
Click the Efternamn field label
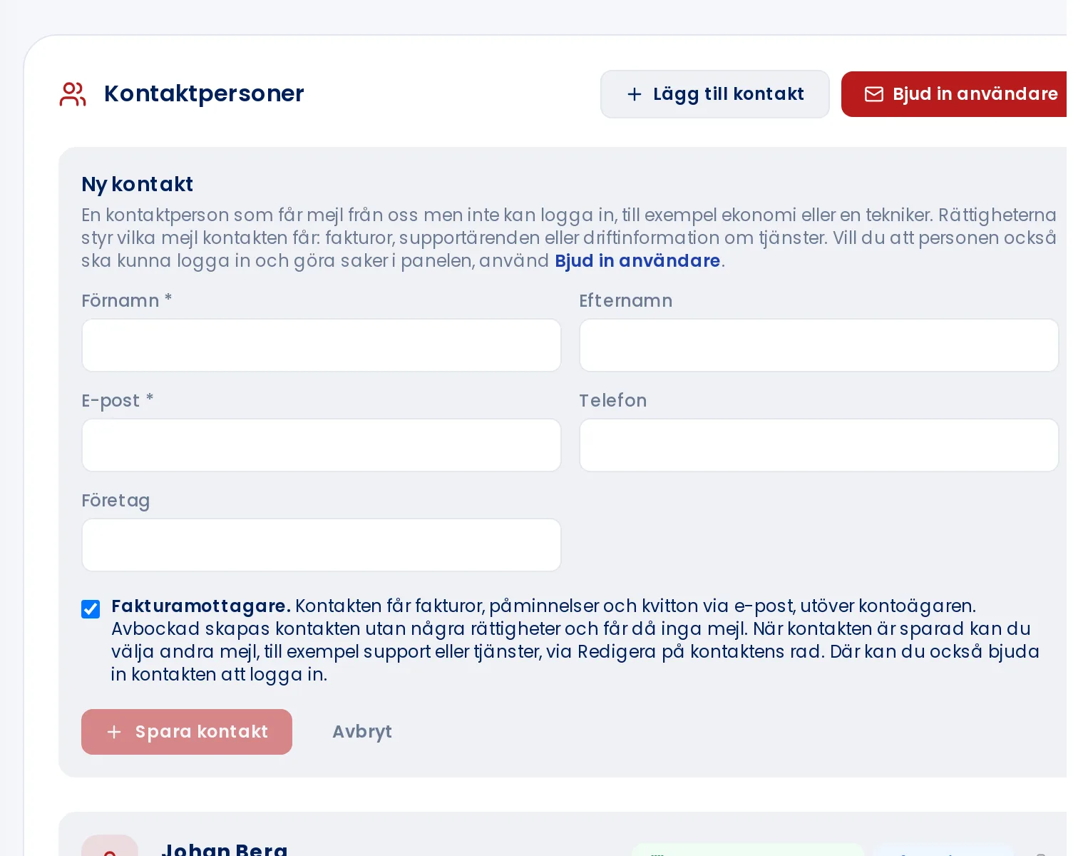[x=626, y=301]
